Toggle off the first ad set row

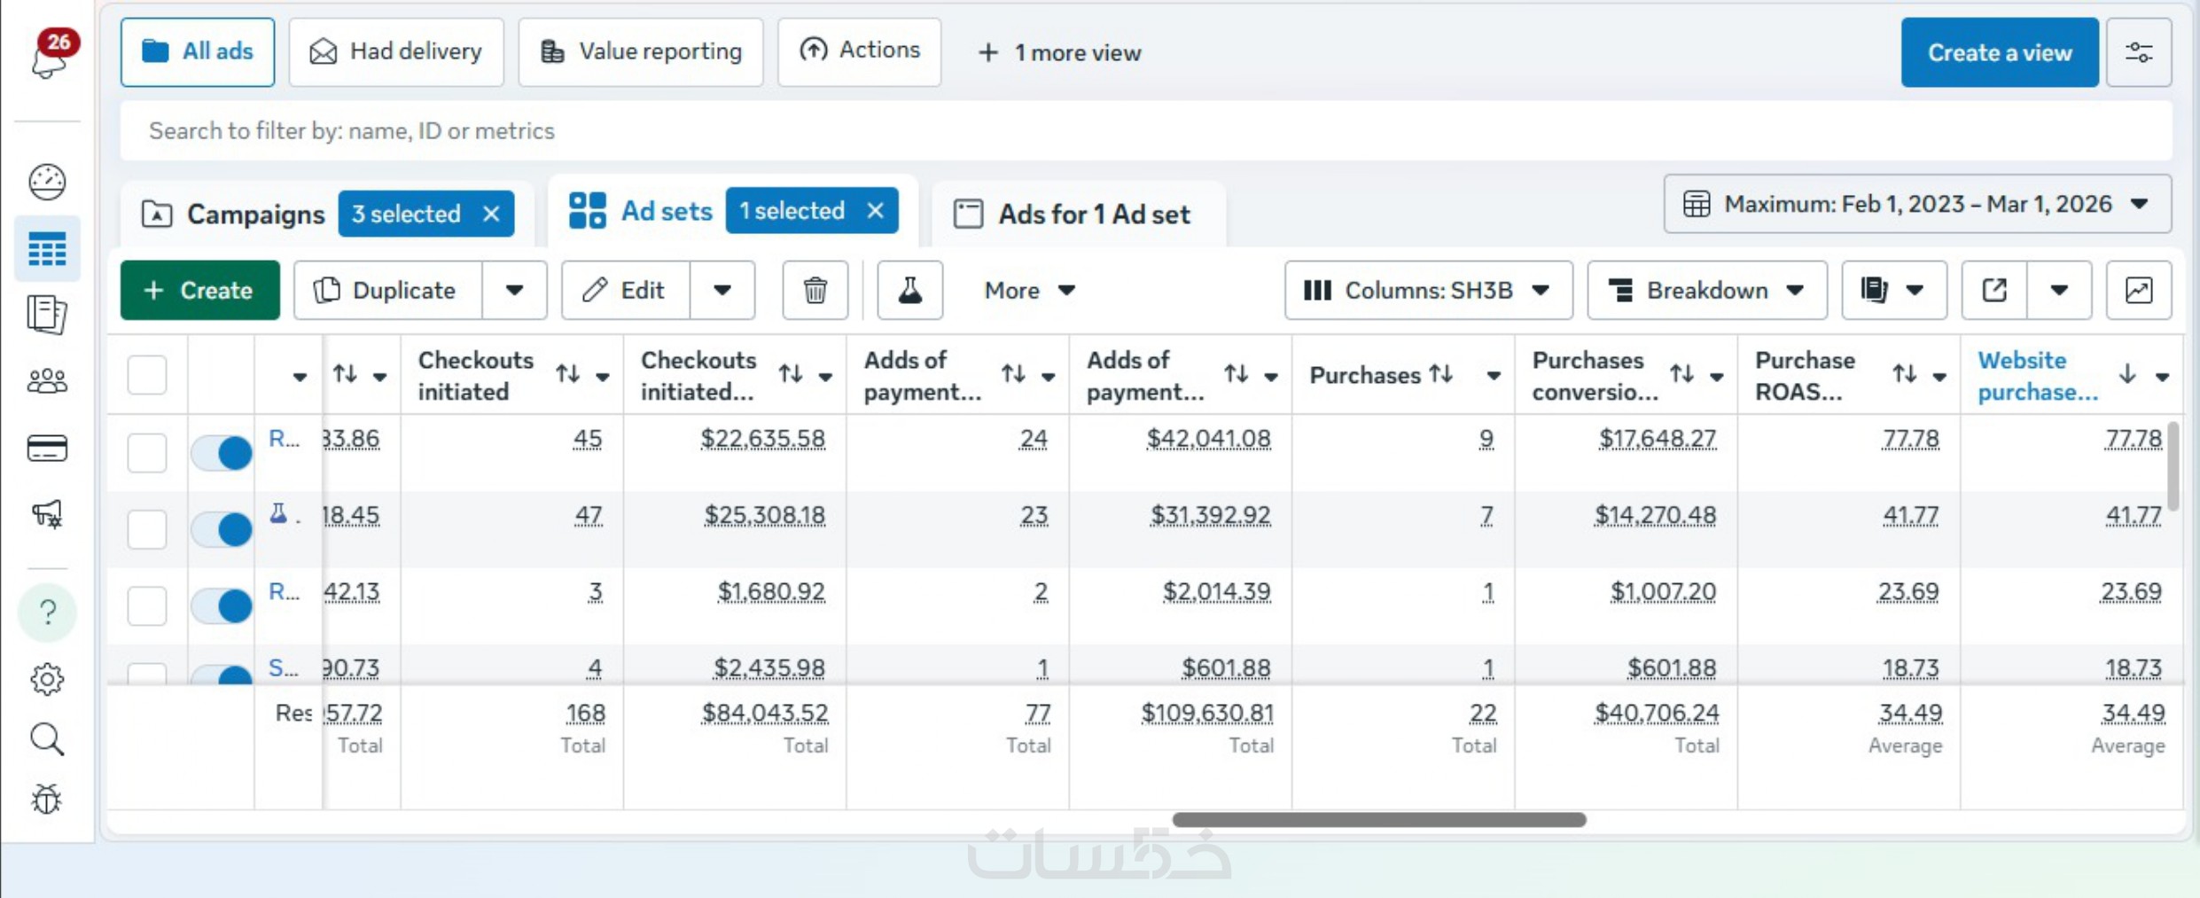point(222,453)
